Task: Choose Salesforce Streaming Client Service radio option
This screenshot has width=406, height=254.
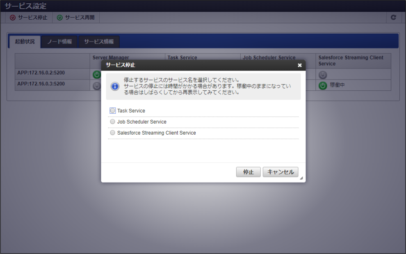Action: pyautogui.click(x=112, y=133)
